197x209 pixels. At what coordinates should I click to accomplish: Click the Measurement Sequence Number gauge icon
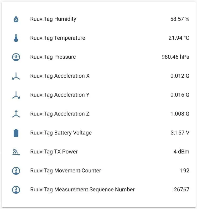16,190
